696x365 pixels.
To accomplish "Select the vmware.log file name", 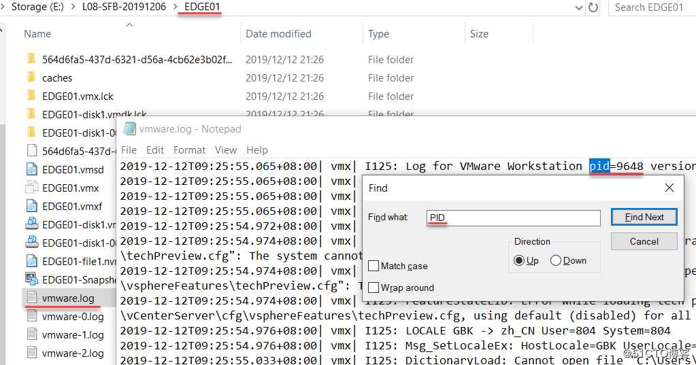I will (68, 298).
